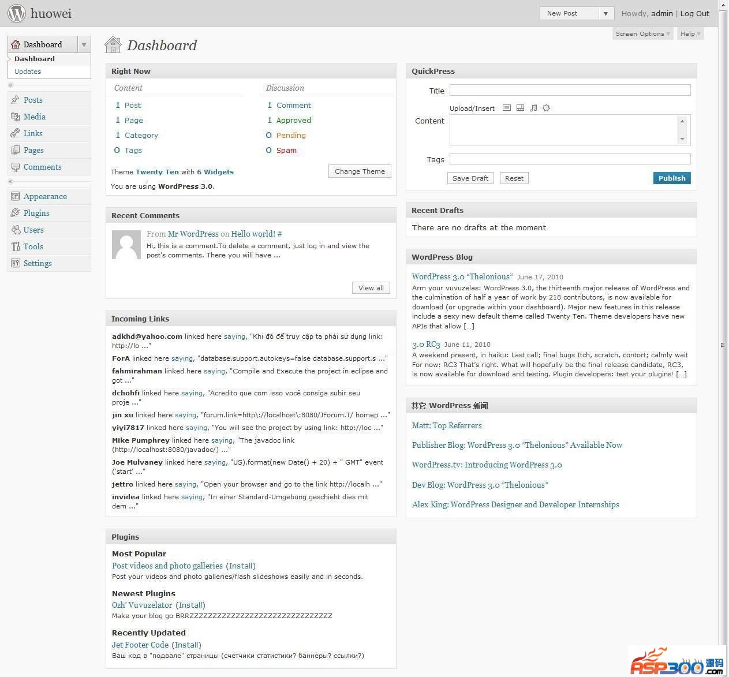This screenshot has width=729, height=677.
Task: Click the Approved comments link
Action: (x=294, y=120)
